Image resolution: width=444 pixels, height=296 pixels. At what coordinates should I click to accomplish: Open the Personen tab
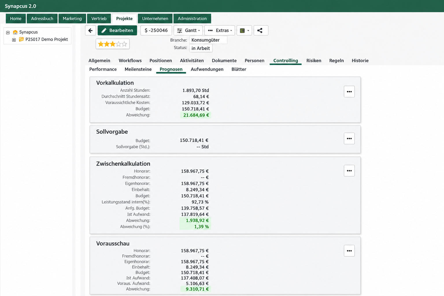(x=255, y=61)
